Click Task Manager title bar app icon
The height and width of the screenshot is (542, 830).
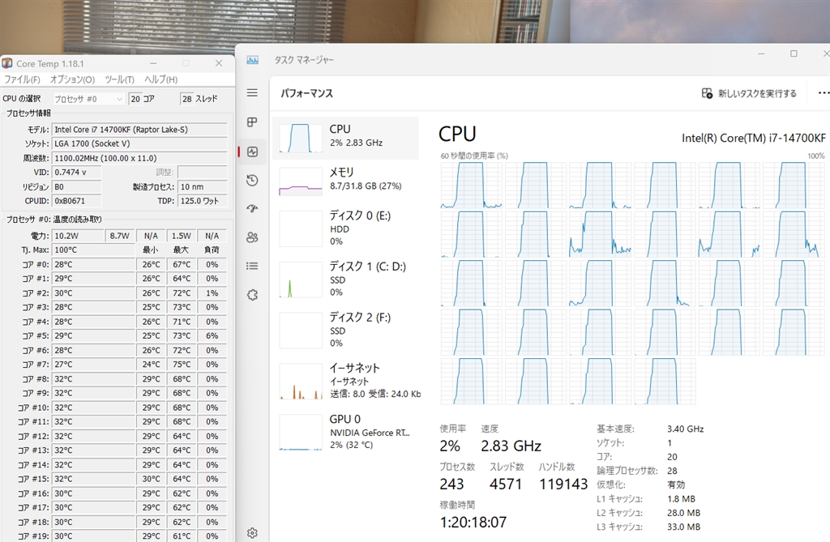pyautogui.click(x=253, y=60)
